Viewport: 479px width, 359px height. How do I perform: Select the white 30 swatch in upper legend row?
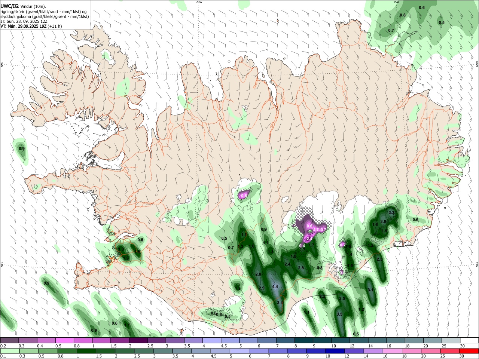click(469, 341)
